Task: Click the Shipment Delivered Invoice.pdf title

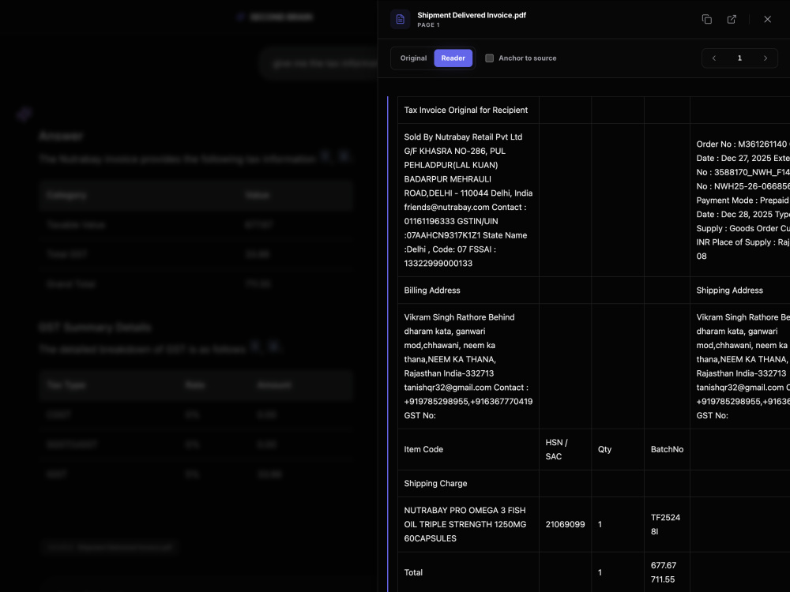Action: [472, 15]
